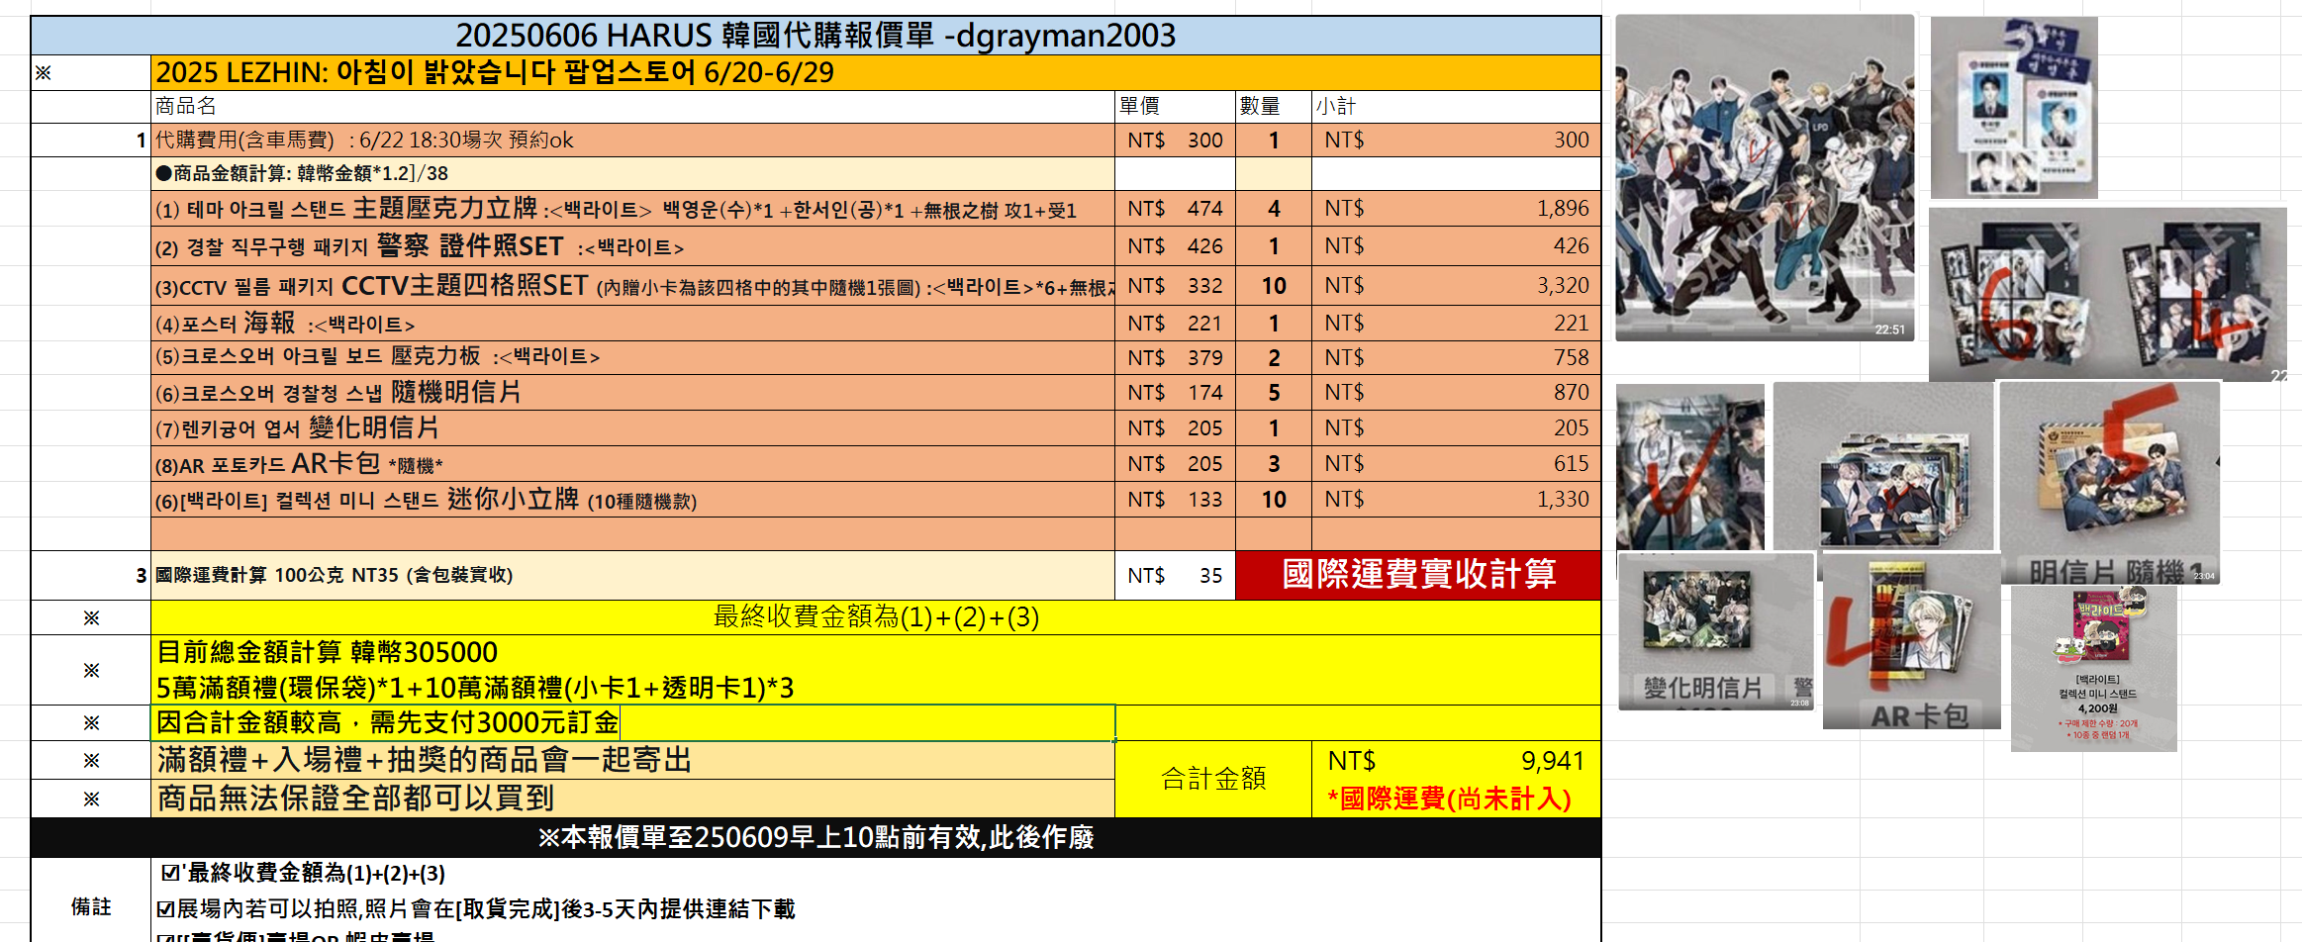The width and height of the screenshot is (2302, 942).
Task: Click quantity '4' in the 壓克力立牌 row
Action: click(1274, 209)
